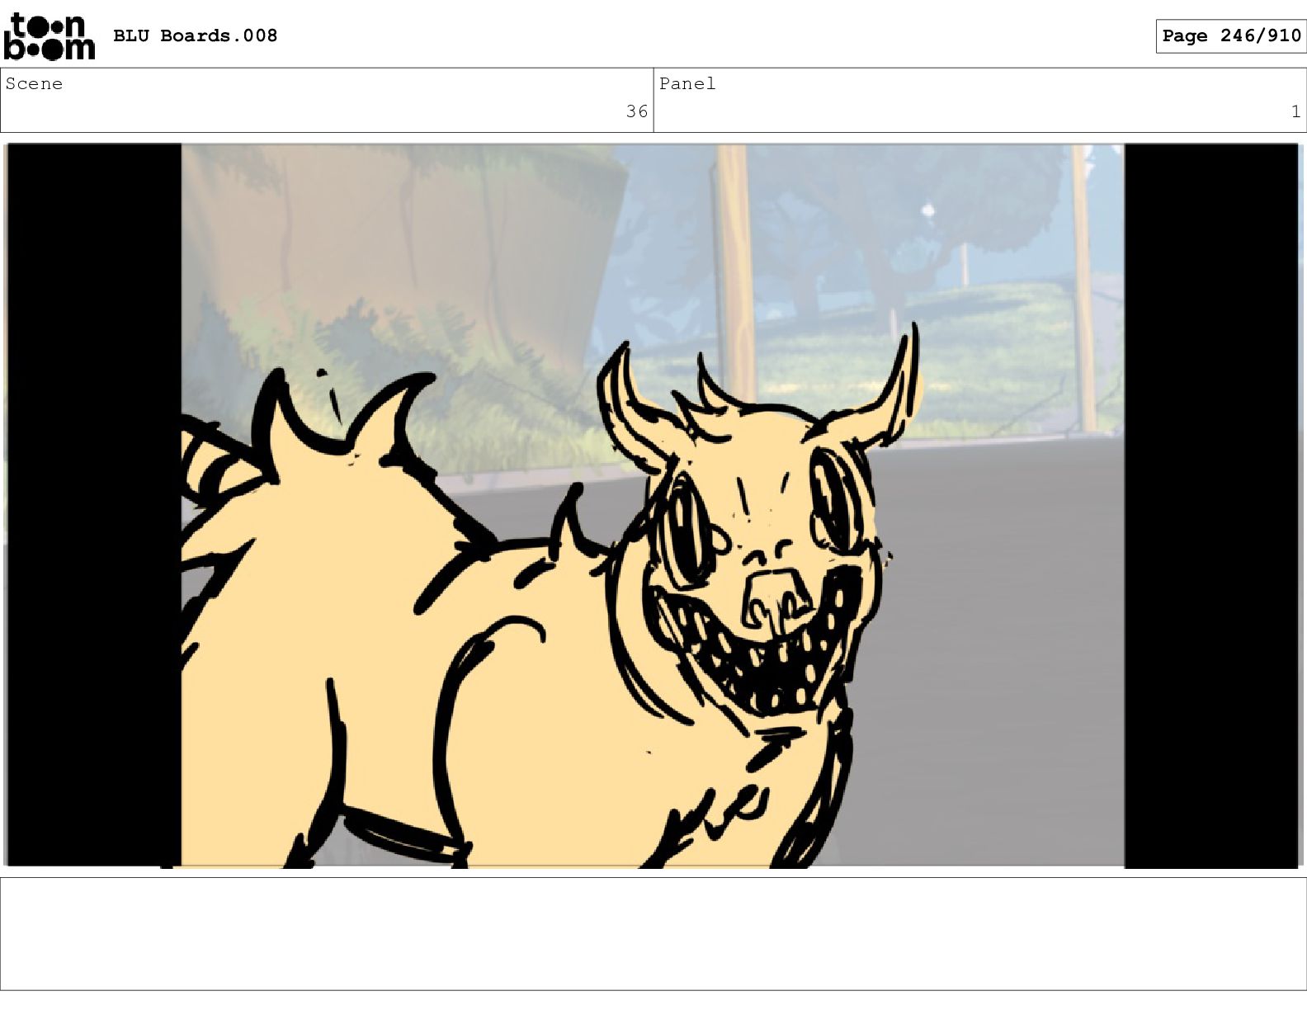Viewport: 1307px width, 1010px height.
Task: Click the 'Page 246/910' indicator
Action: 1231,35
